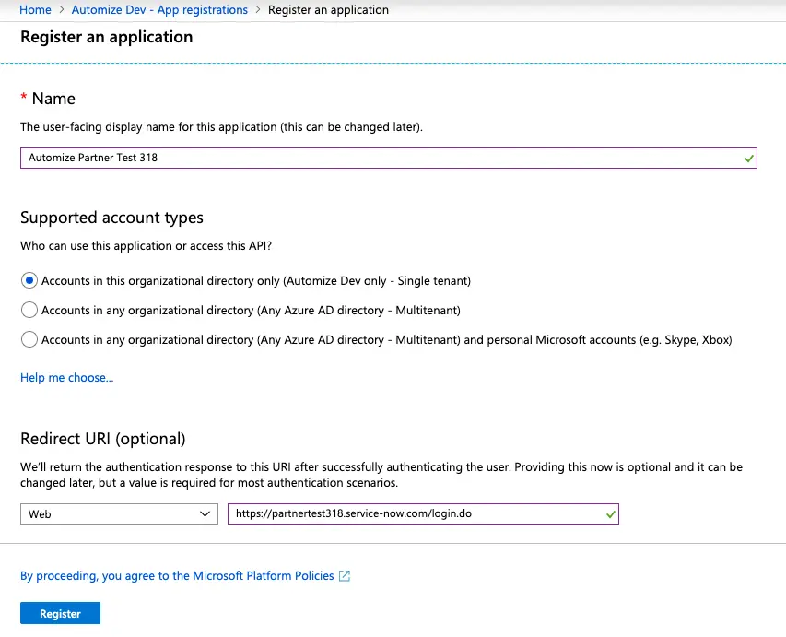786x637 pixels.
Task: Click the chevron on the Web selector
Action: pyautogui.click(x=206, y=513)
